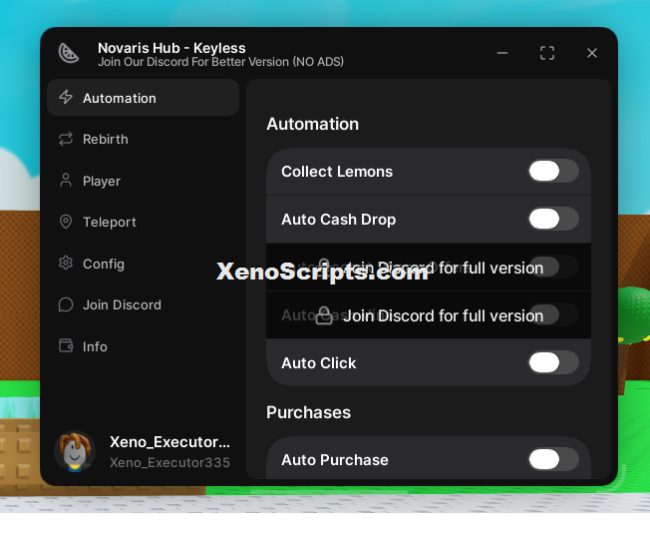The width and height of the screenshot is (650, 543).
Task: Click the Info wallet icon
Action: click(x=66, y=345)
